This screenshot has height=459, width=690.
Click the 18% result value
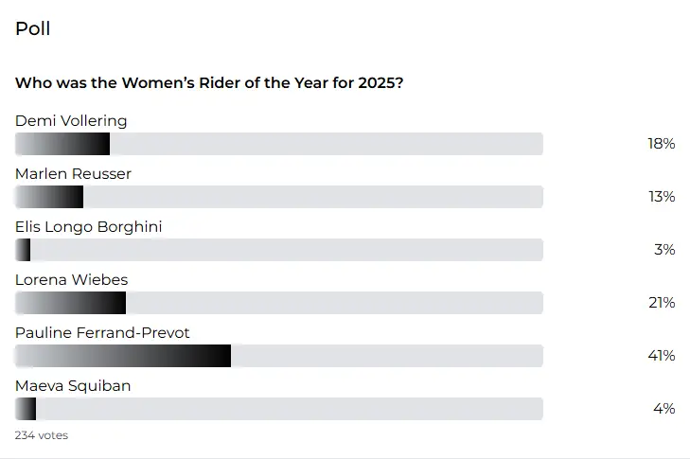point(661,144)
